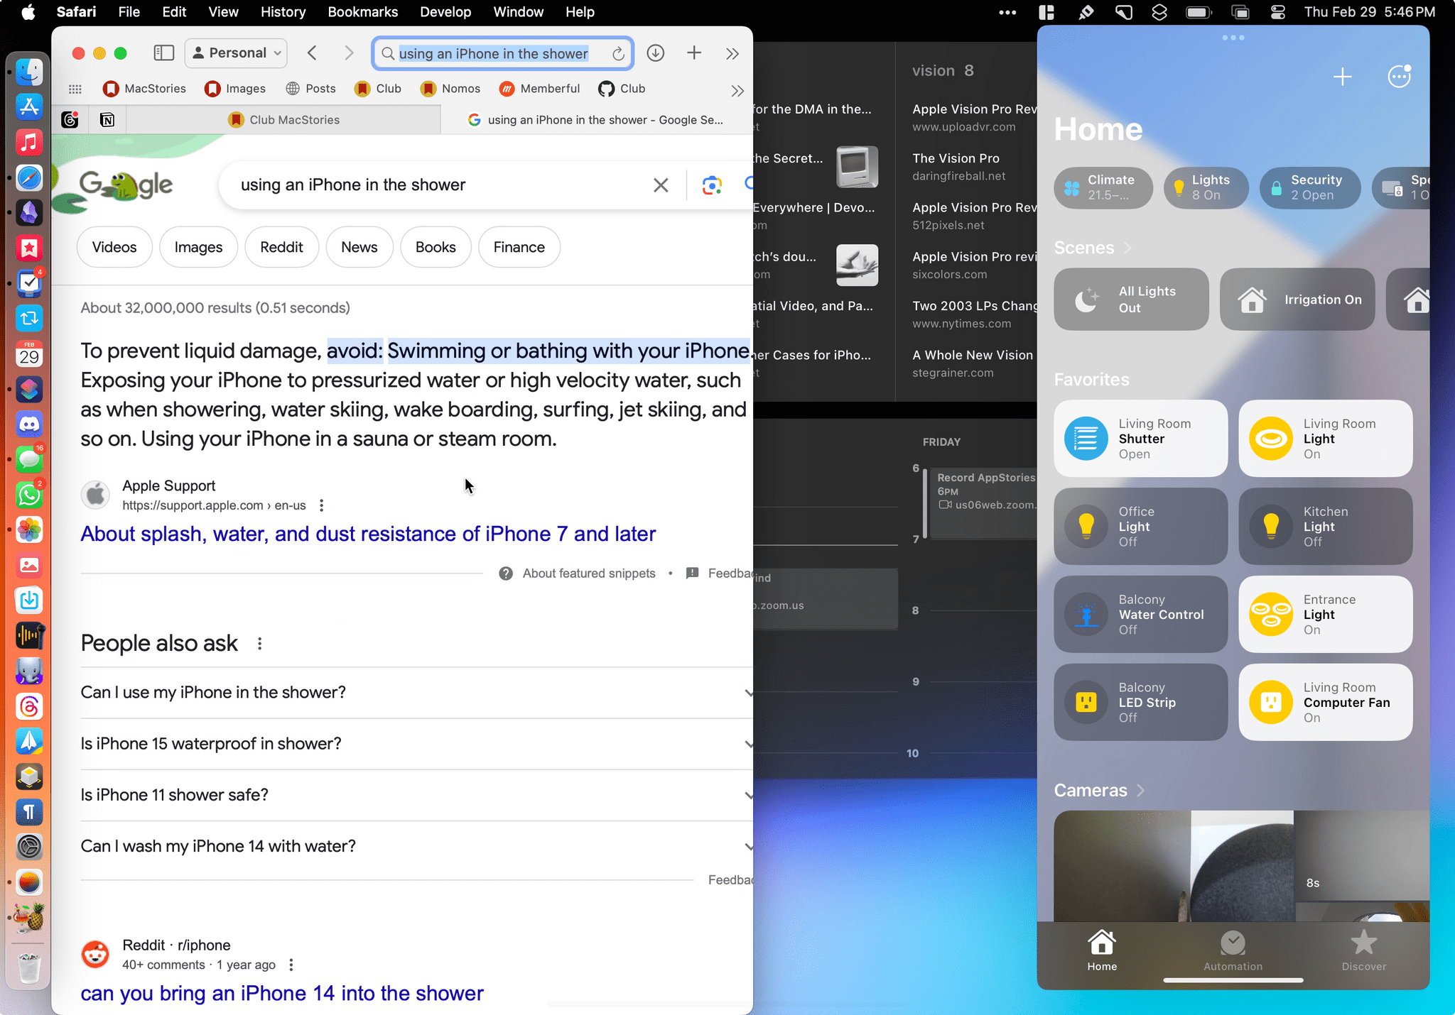Open Cameras section in Home
1455x1015 pixels.
click(1099, 791)
